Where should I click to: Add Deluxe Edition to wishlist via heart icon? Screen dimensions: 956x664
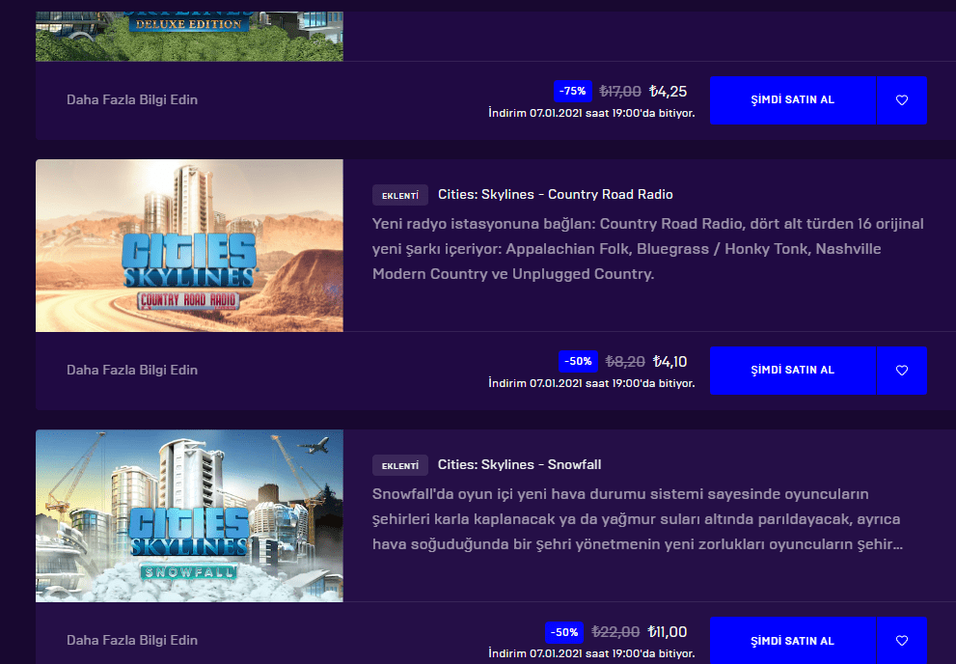tap(902, 100)
